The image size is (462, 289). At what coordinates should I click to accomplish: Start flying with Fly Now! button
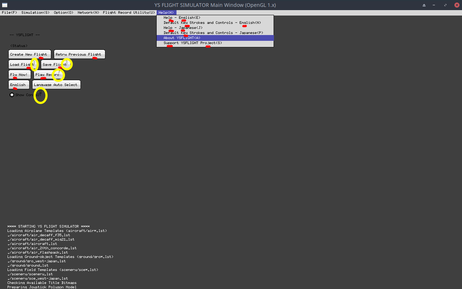click(20, 75)
